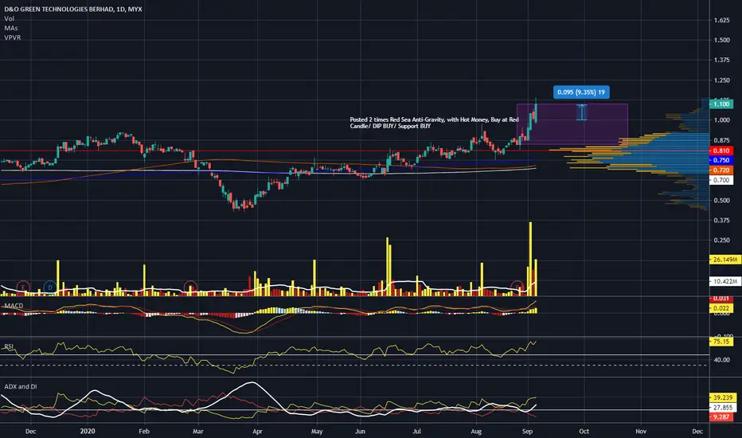Click the 0.375 price scale value
The width and height of the screenshot is (742, 438).
coord(721,220)
